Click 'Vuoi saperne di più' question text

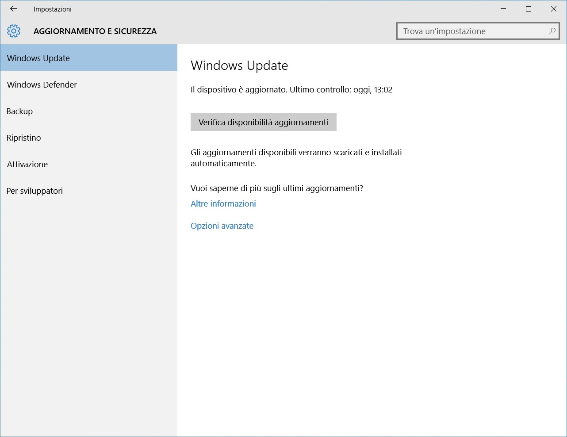[277, 188]
